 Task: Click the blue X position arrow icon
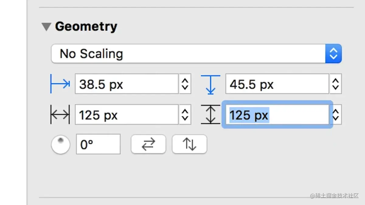pyautogui.click(x=60, y=84)
